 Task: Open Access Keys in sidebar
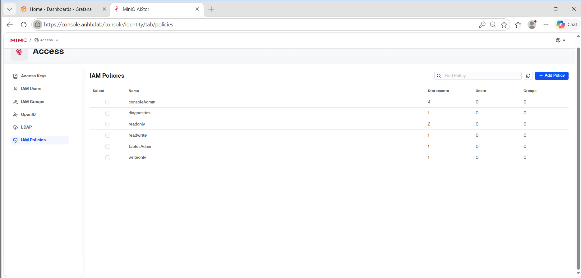[x=34, y=76]
